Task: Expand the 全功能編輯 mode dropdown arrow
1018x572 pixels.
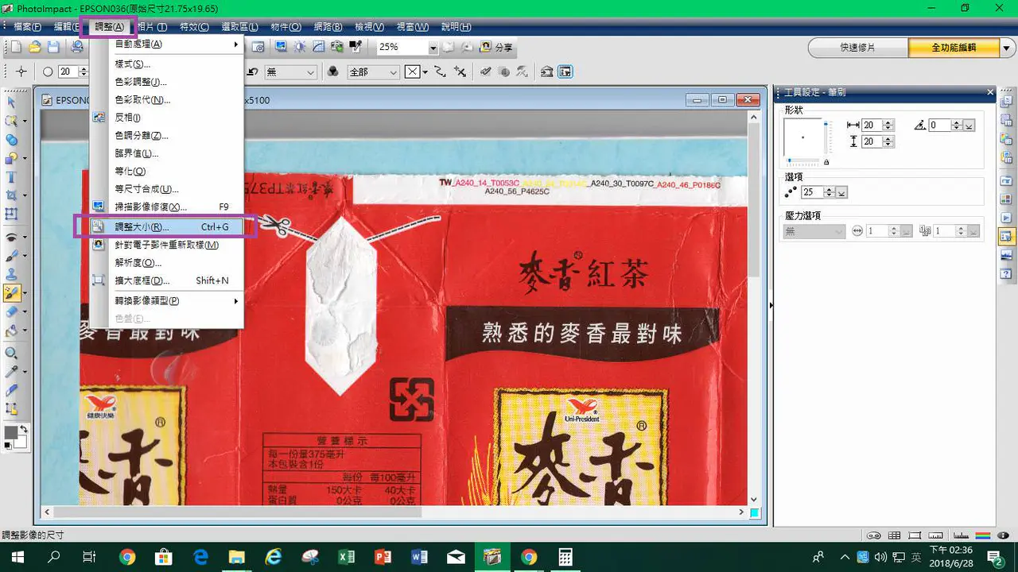Action: pos(1005,48)
